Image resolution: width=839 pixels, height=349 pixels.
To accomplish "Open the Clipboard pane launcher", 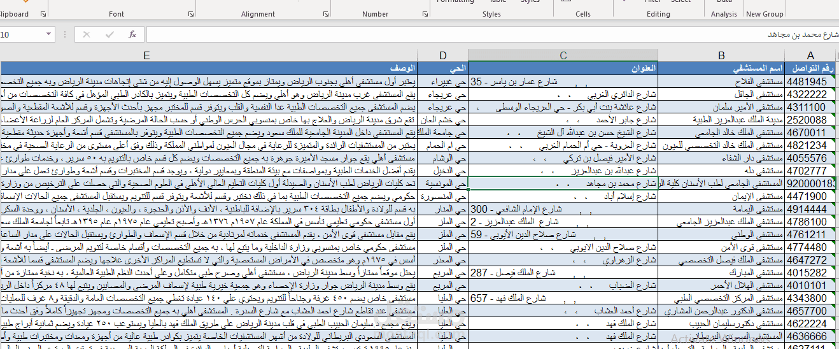I will coord(43,14).
